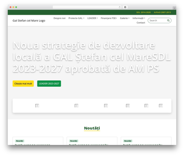Expand the LEADER dropdown menu
This screenshot has width=184, height=156.
[92, 18]
